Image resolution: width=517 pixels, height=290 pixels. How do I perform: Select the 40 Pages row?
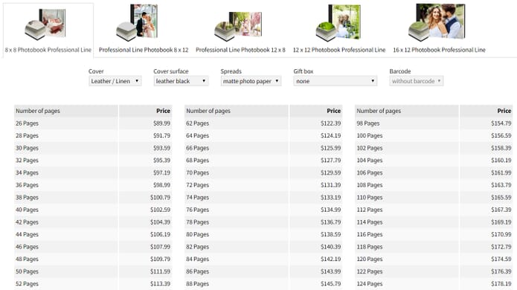(93, 210)
